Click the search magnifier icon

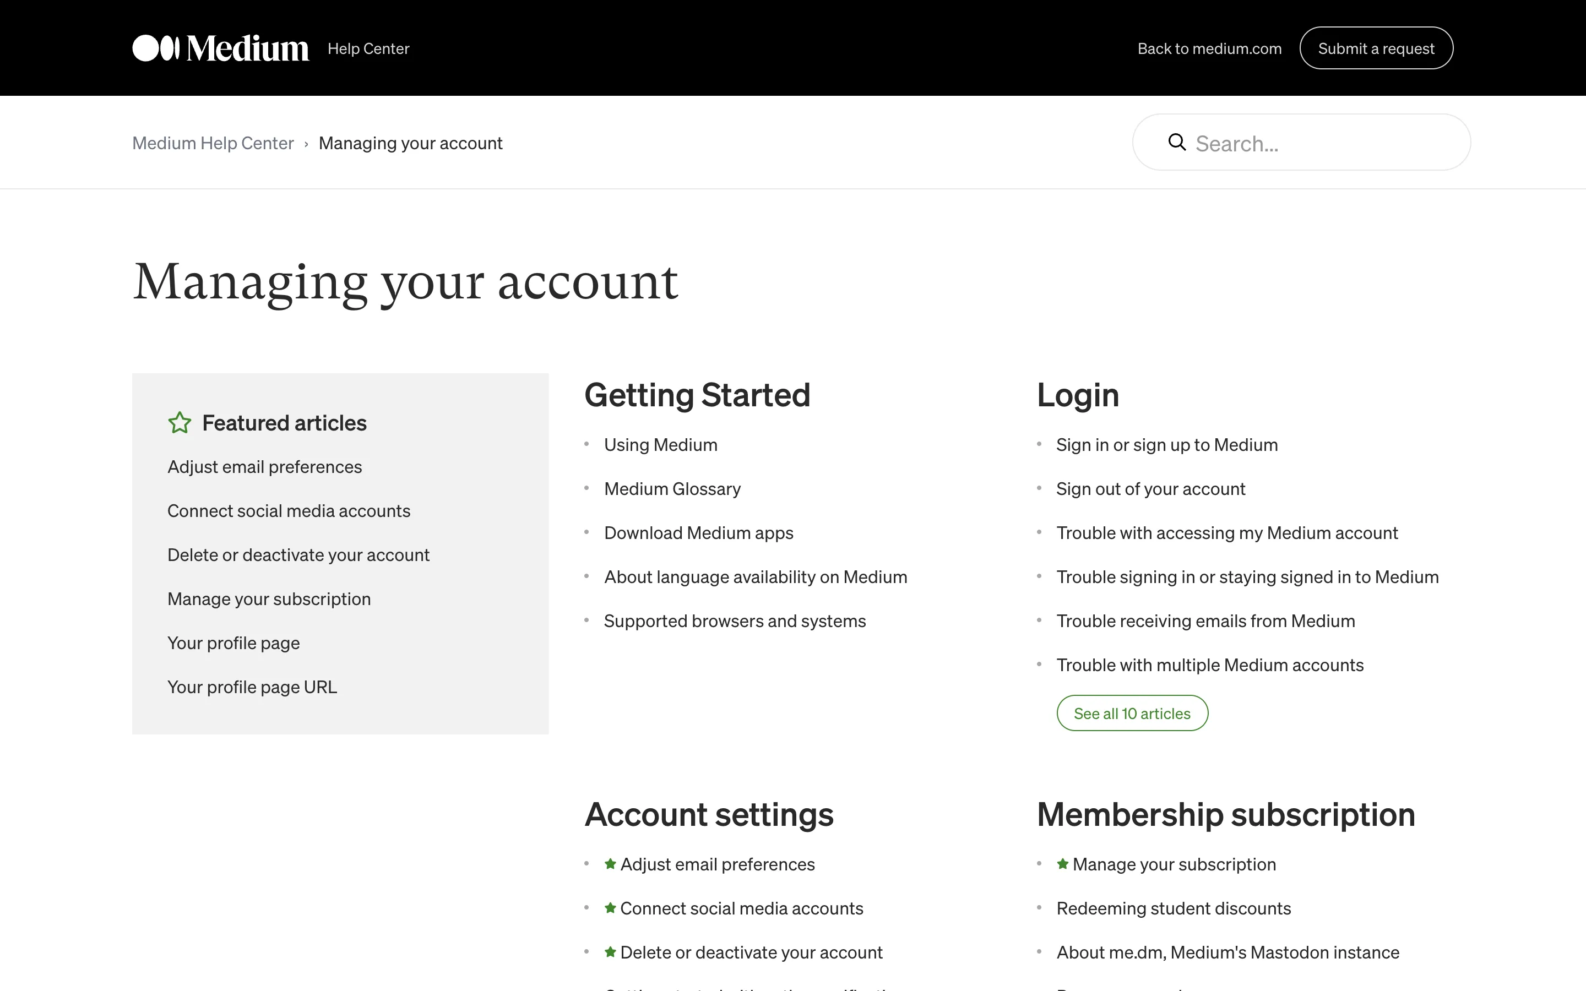[x=1176, y=142]
